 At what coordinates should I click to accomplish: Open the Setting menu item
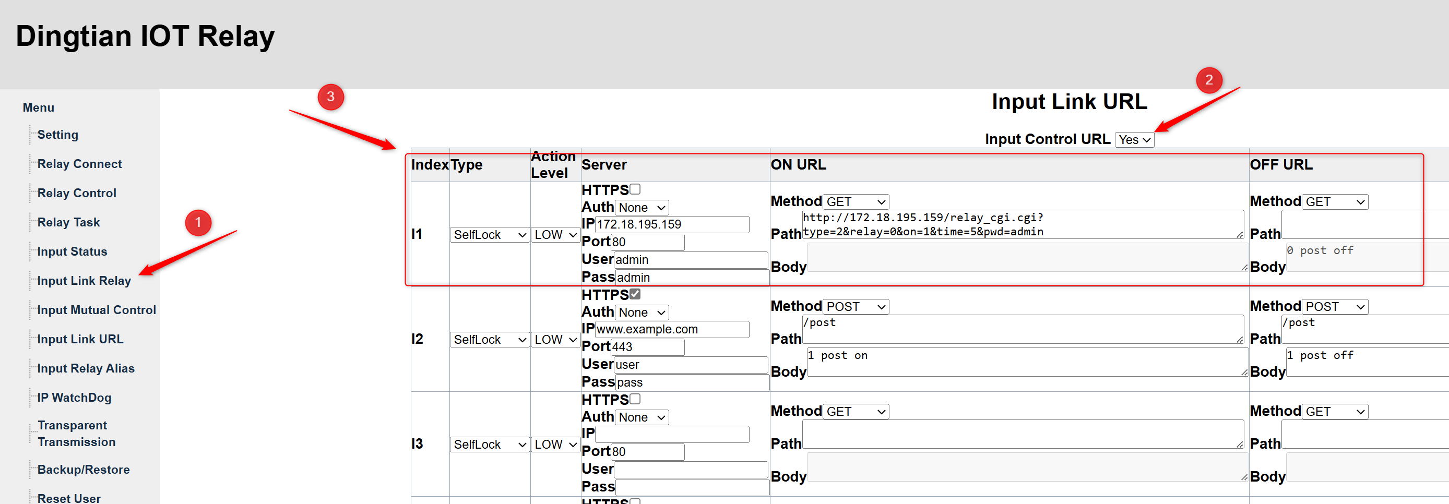[57, 135]
